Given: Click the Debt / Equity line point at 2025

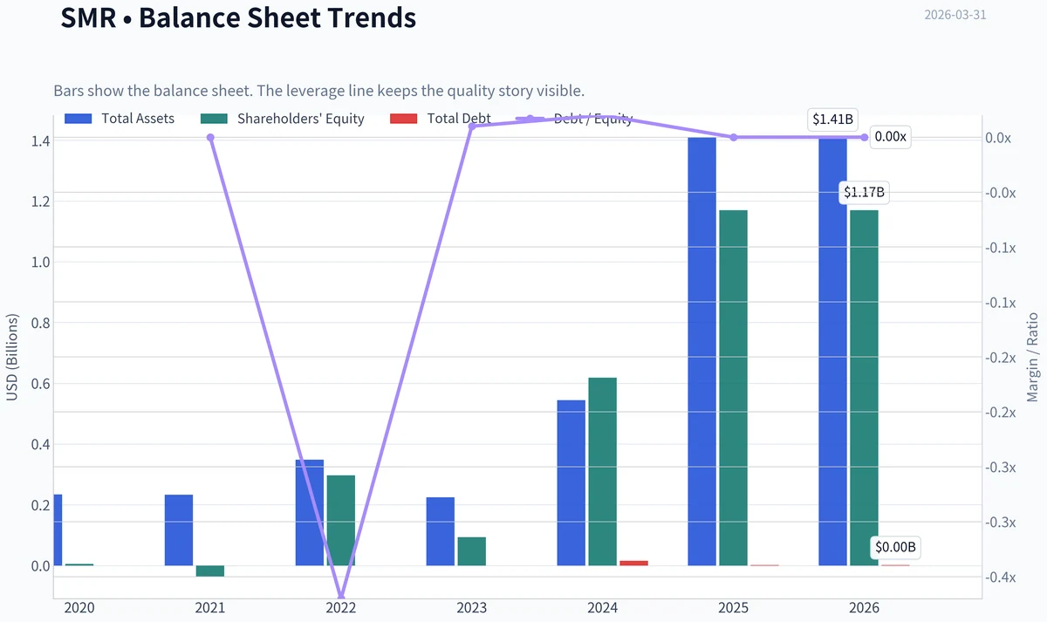Looking at the screenshot, I should pyautogui.click(x=734, y=137).
